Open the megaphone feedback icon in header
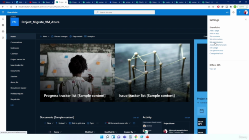The height and width of the screenshot is (140, 249). (x=227, y=12)
